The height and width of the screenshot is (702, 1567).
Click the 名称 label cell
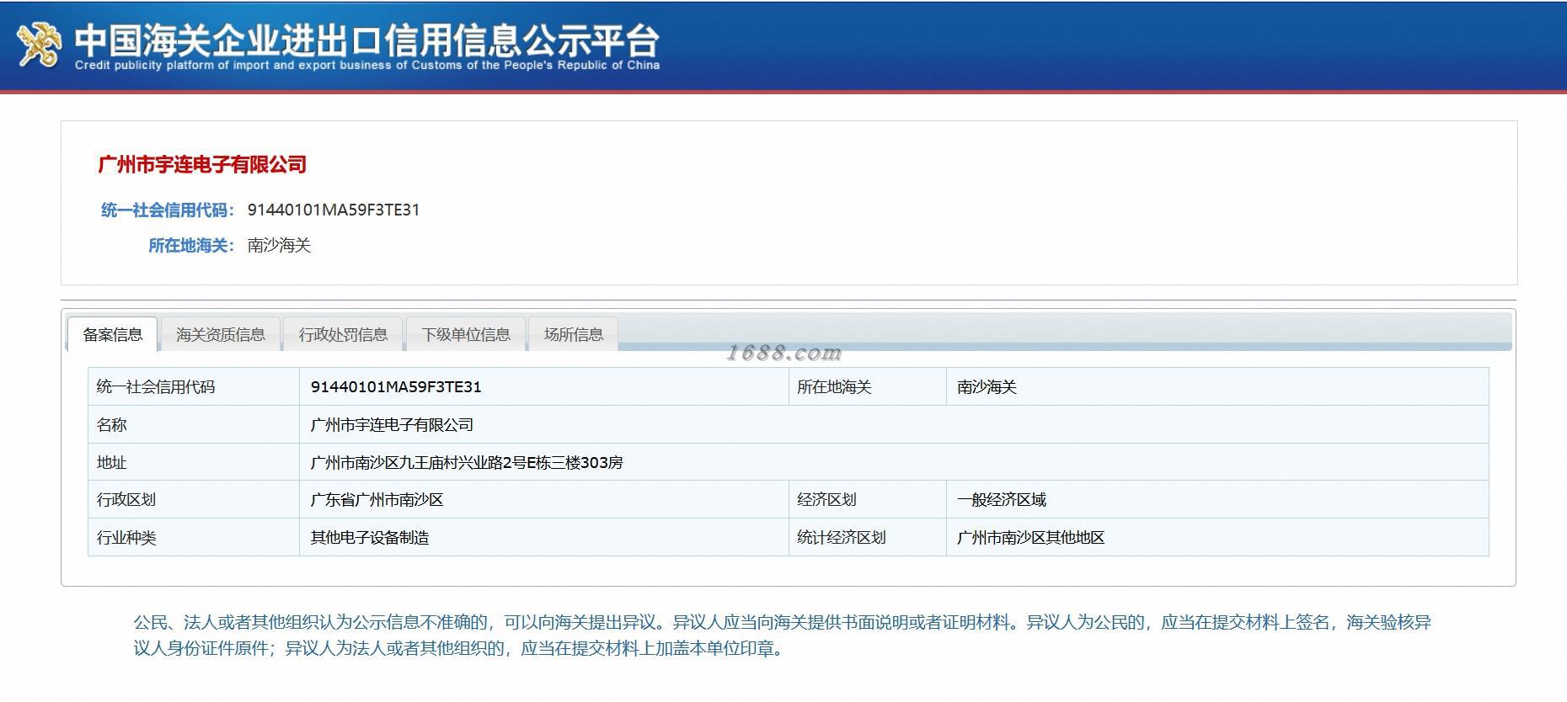coord(194,424)
